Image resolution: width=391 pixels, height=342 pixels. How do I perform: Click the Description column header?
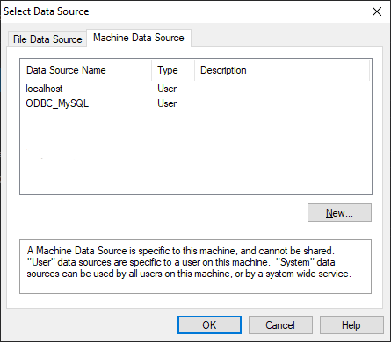click(282, 70)
